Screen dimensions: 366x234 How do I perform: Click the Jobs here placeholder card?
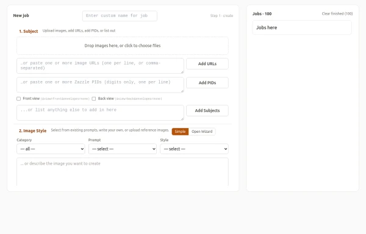pos(302,27)
